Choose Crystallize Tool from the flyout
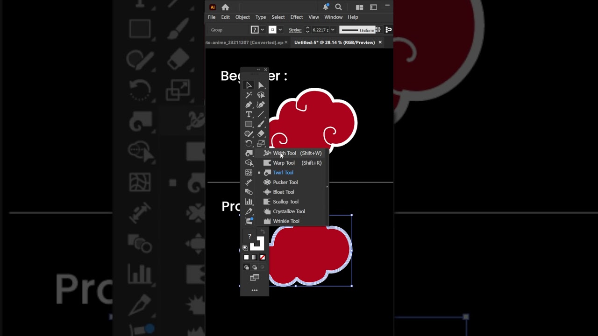The image size is (598, 336). pos(292,211)
